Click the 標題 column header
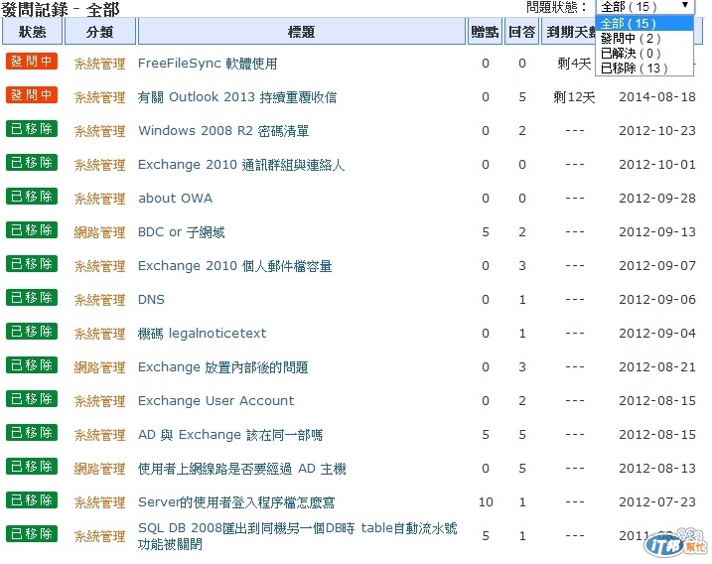 click(302, 32)
